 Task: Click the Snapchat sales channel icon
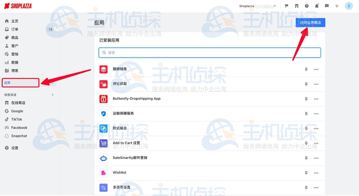(7, 136)
